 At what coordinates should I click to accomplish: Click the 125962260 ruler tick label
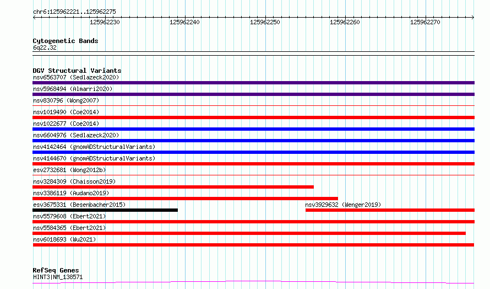(345, 22)
